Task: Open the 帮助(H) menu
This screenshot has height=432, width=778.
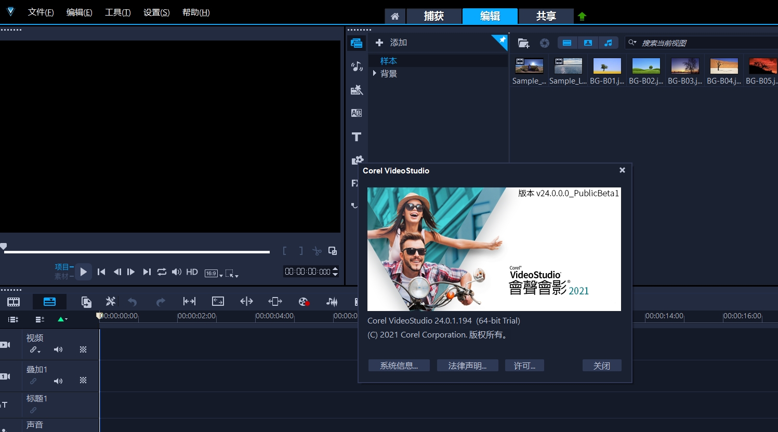Action: pos(196,12)
